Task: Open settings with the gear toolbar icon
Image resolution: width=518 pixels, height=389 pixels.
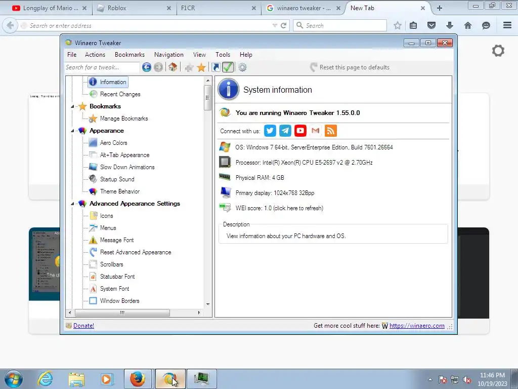Action: pos(242,67)
